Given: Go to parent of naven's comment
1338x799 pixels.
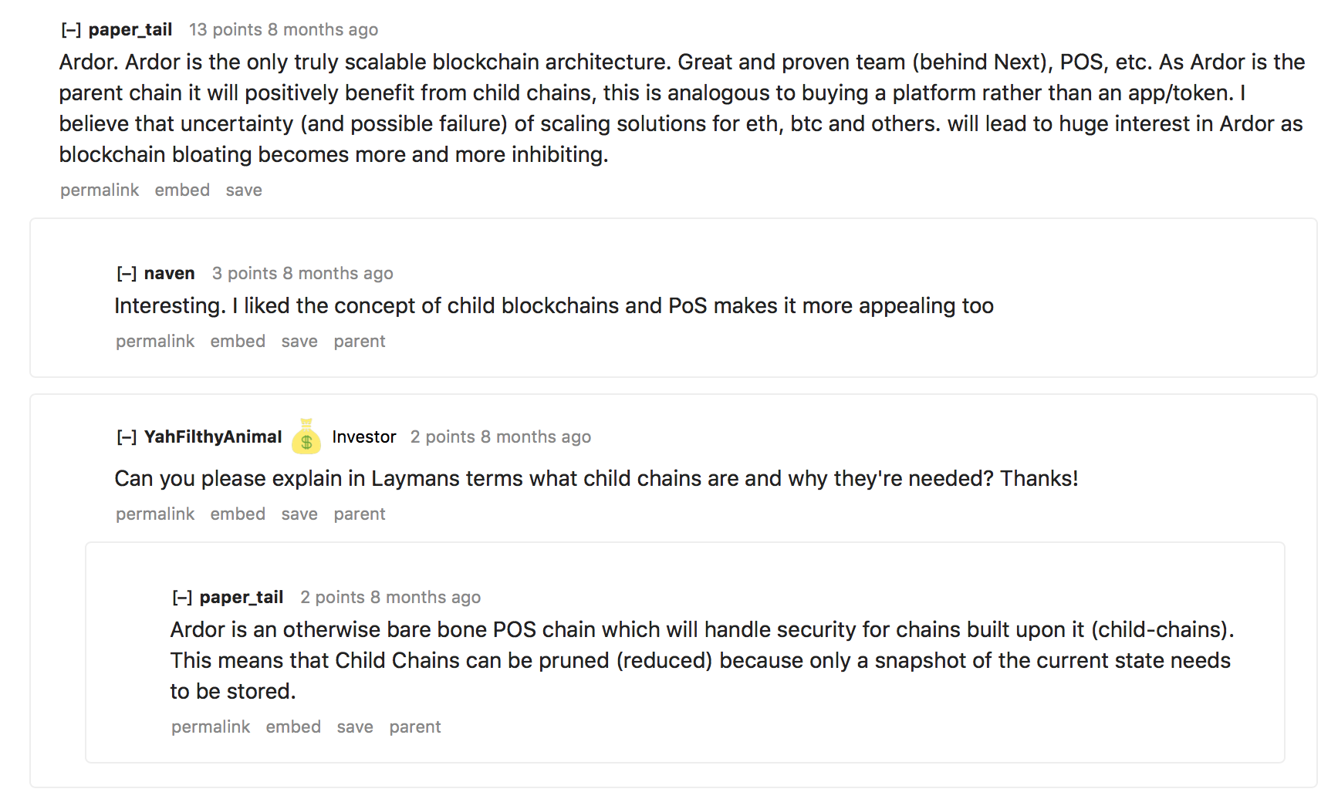Looking at the screenshot, I should [x=360, y=342].
